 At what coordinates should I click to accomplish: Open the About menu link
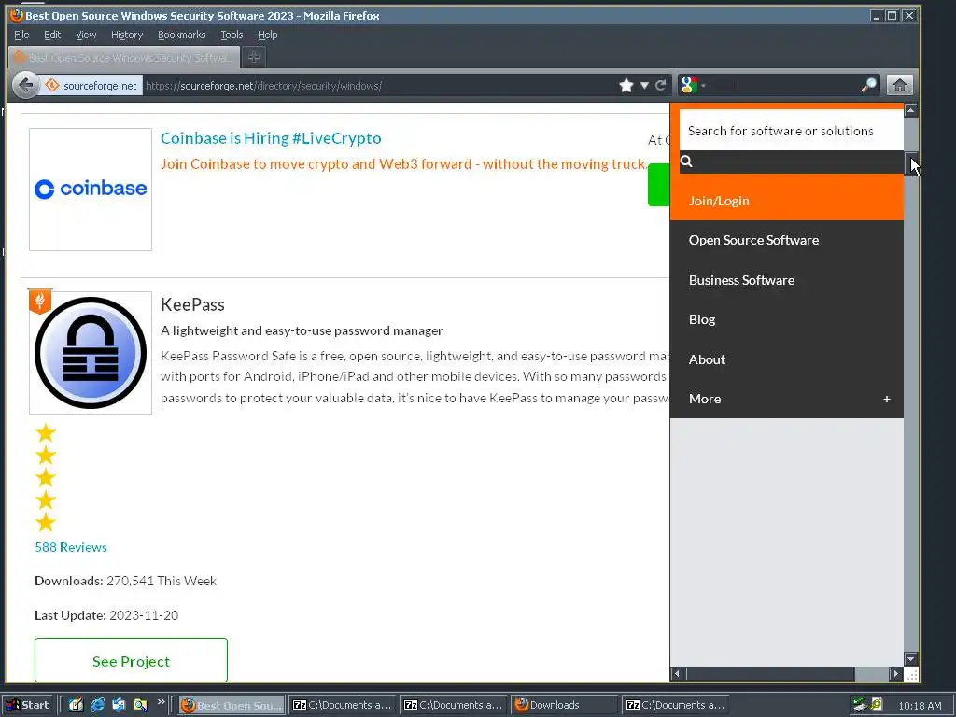pos(708,359)
